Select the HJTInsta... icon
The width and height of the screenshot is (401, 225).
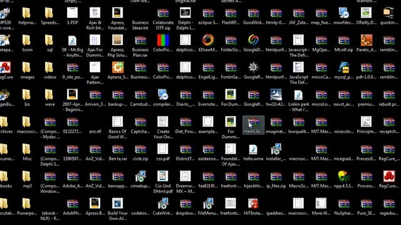[x=253, y=204]
